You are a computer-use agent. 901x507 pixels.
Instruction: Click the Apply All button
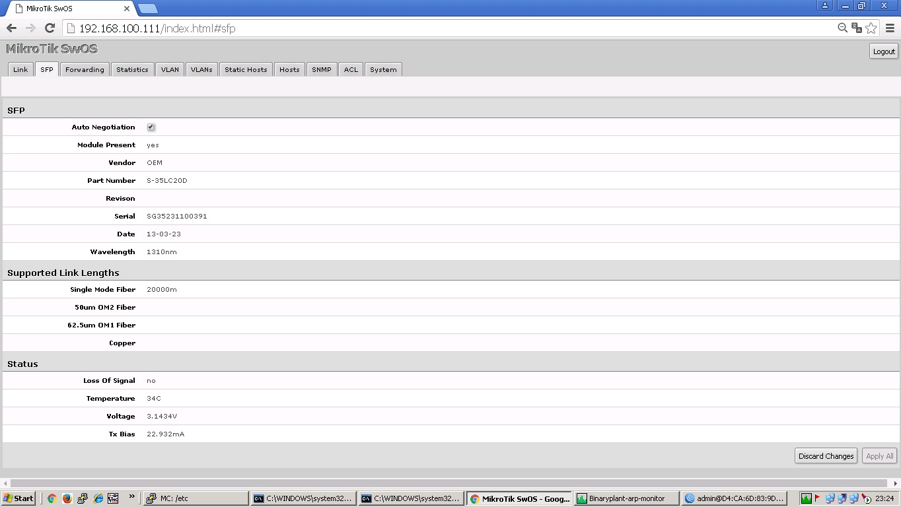click(x=879, y=456)
